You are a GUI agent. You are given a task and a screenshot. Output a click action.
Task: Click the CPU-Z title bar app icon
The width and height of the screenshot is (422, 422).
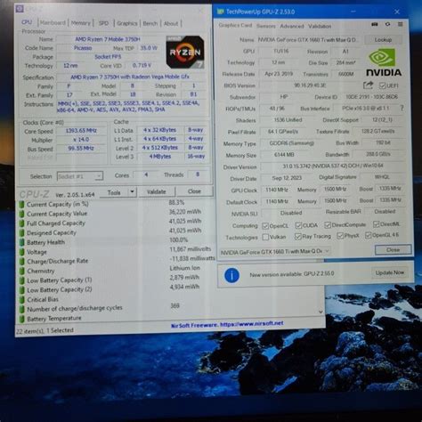click(20, 9)
